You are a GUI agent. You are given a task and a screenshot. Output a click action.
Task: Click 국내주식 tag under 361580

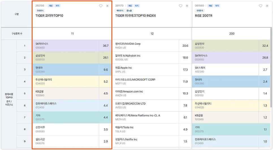(200, 11)
